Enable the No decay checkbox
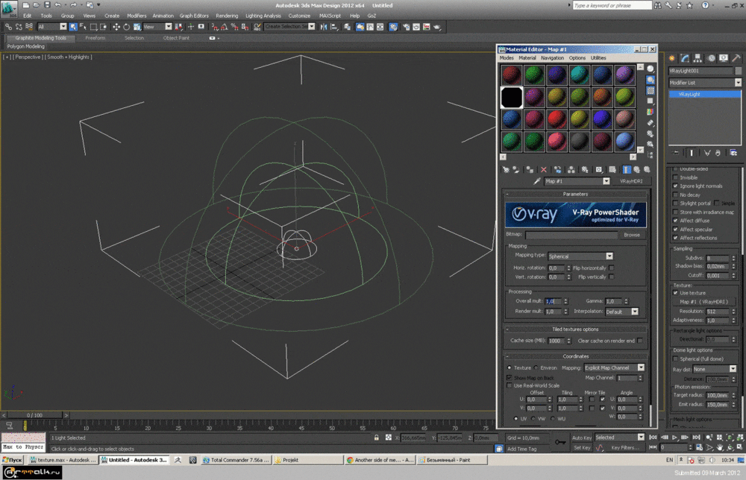Screen dimensions: 746x480 (675, 195)
